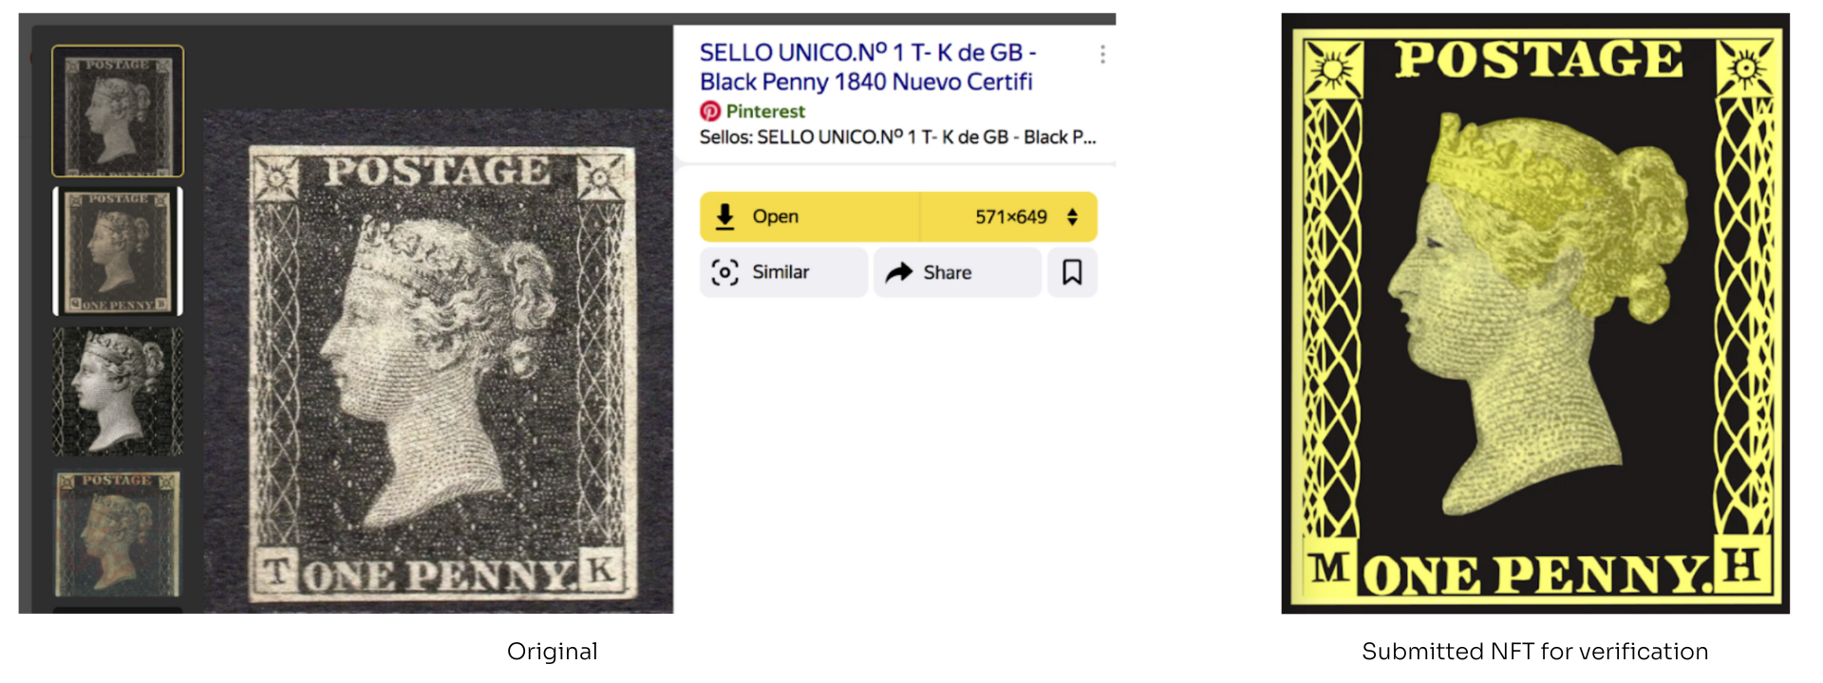Click the Sellos description text snippet
The width and height of the screenshot is (1823, 683).
click(897, 138)
